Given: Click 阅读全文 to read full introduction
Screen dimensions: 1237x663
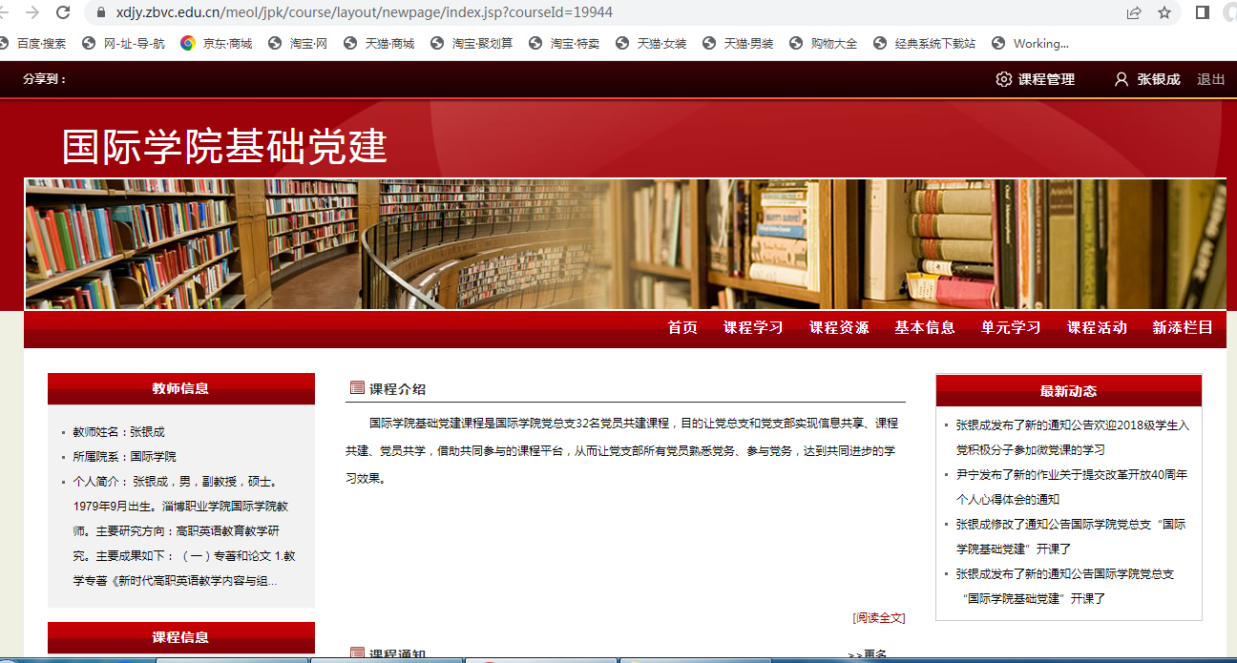Looking at the screenshot, I should (878, 617).
